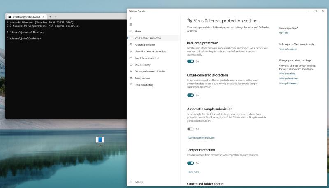The image size is (329, 188).
Task: Click Learn more under Tamper Protection
Action: point(193,172)
